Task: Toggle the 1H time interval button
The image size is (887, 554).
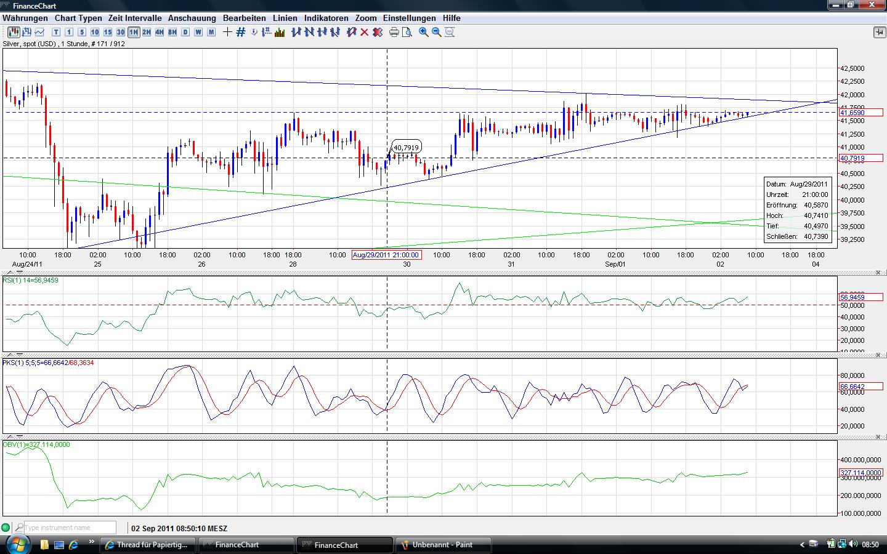Action: click(134, 32)
